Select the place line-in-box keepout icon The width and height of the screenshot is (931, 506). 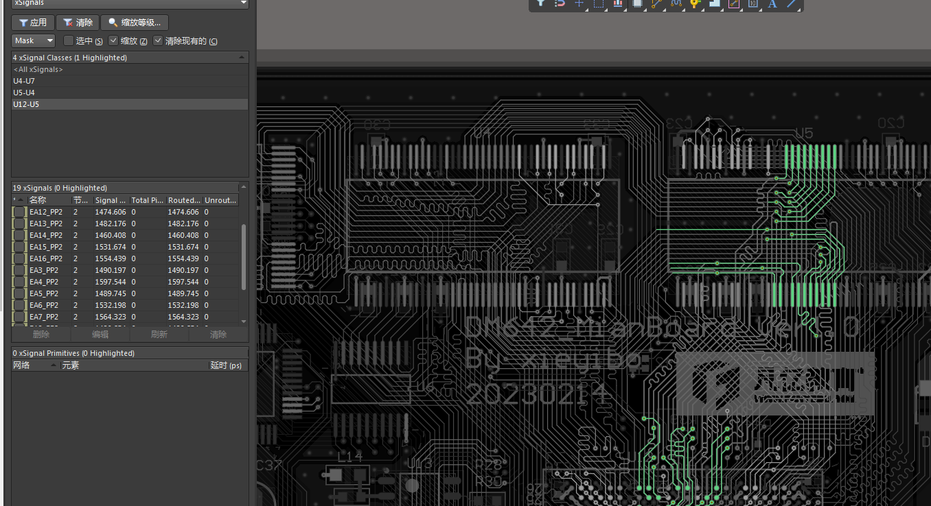(733, 3)
